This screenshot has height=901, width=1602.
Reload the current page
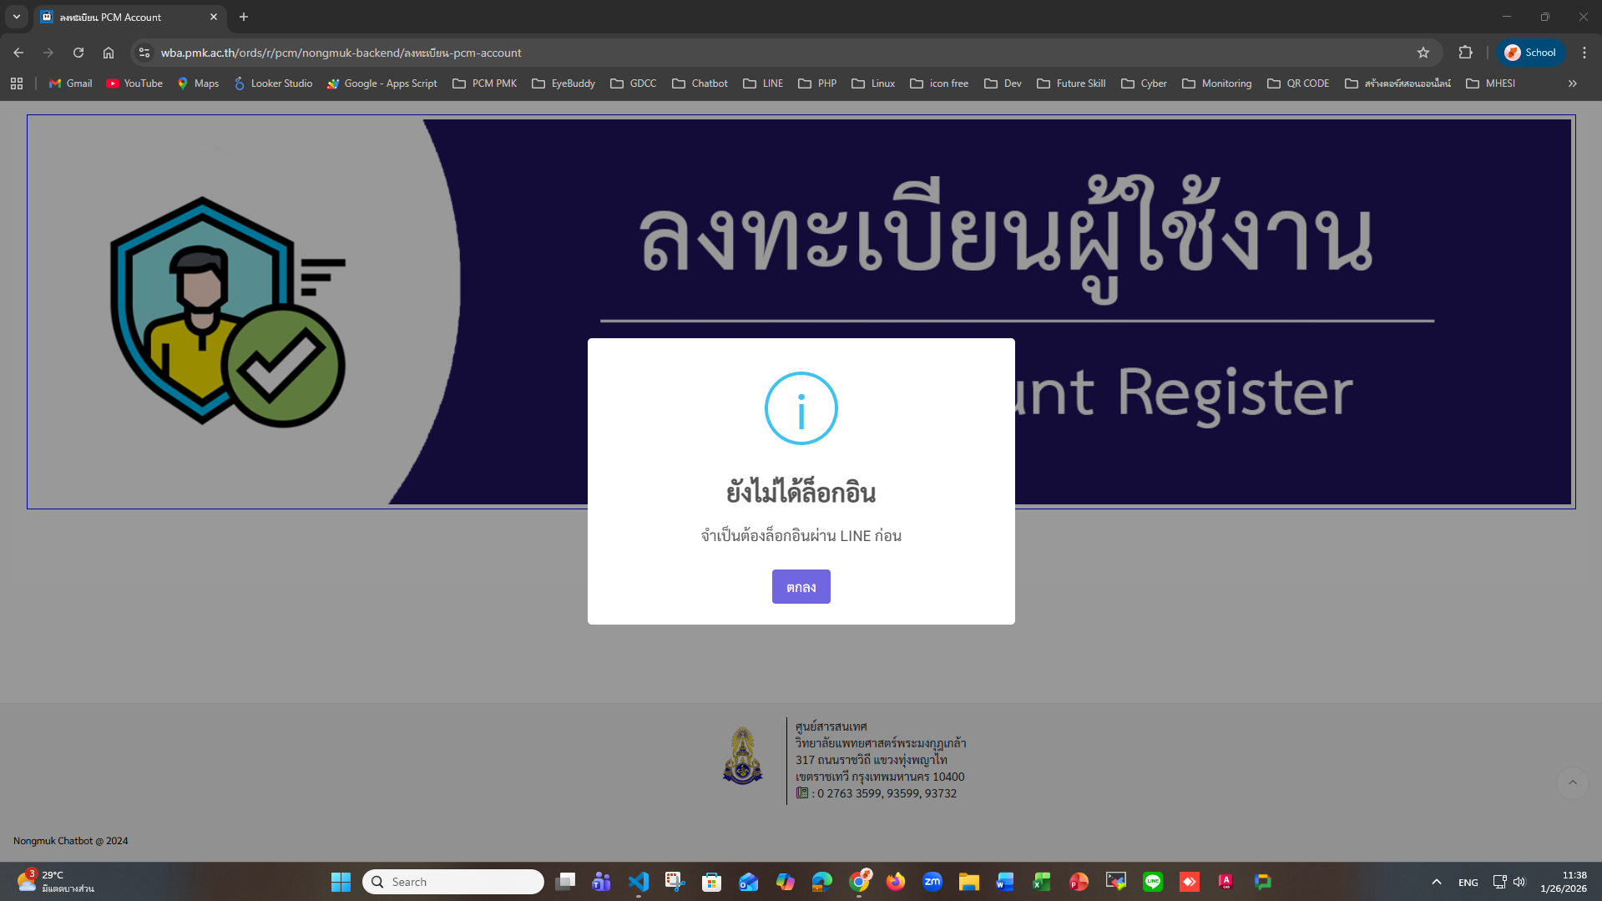(78, 52)
